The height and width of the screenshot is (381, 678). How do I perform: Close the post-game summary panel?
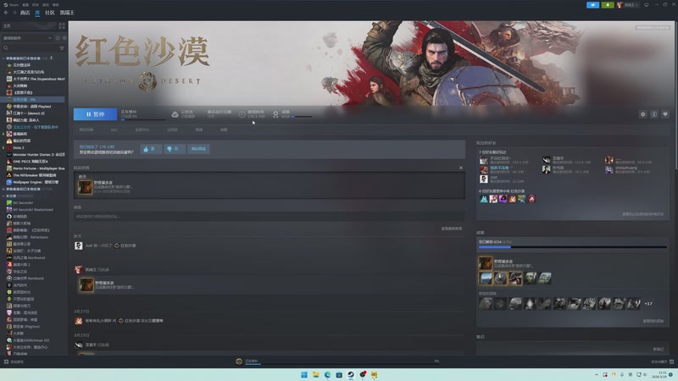(461, 168)
